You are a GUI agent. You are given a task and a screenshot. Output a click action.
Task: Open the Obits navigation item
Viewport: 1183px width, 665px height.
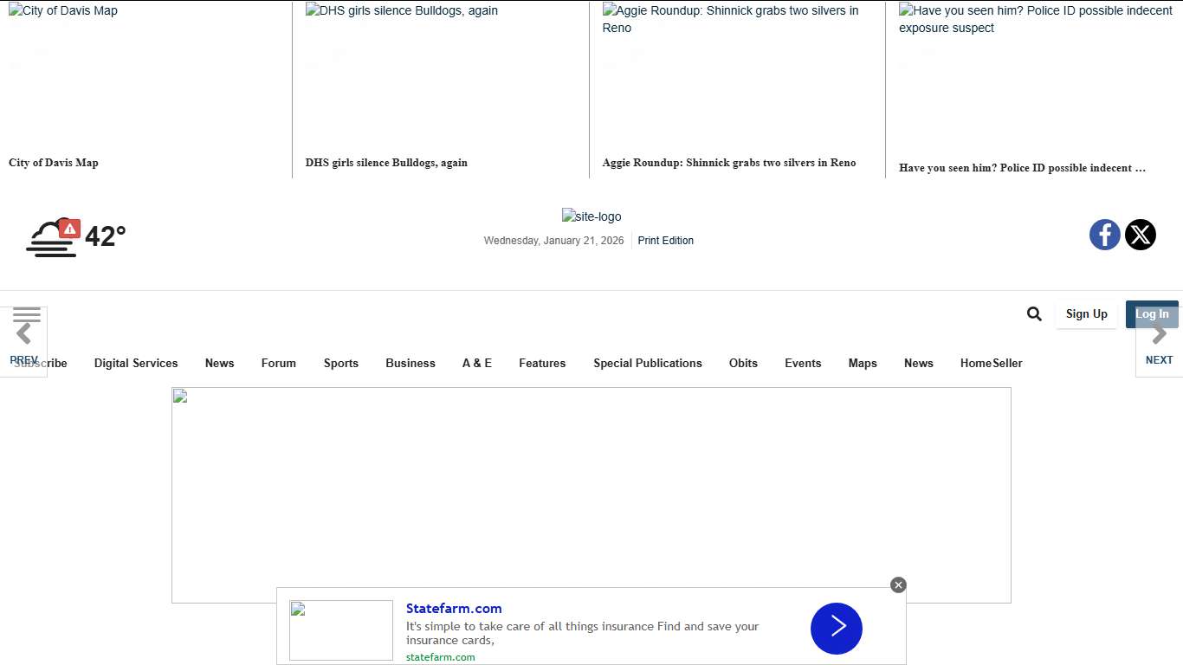pos(743,364)
